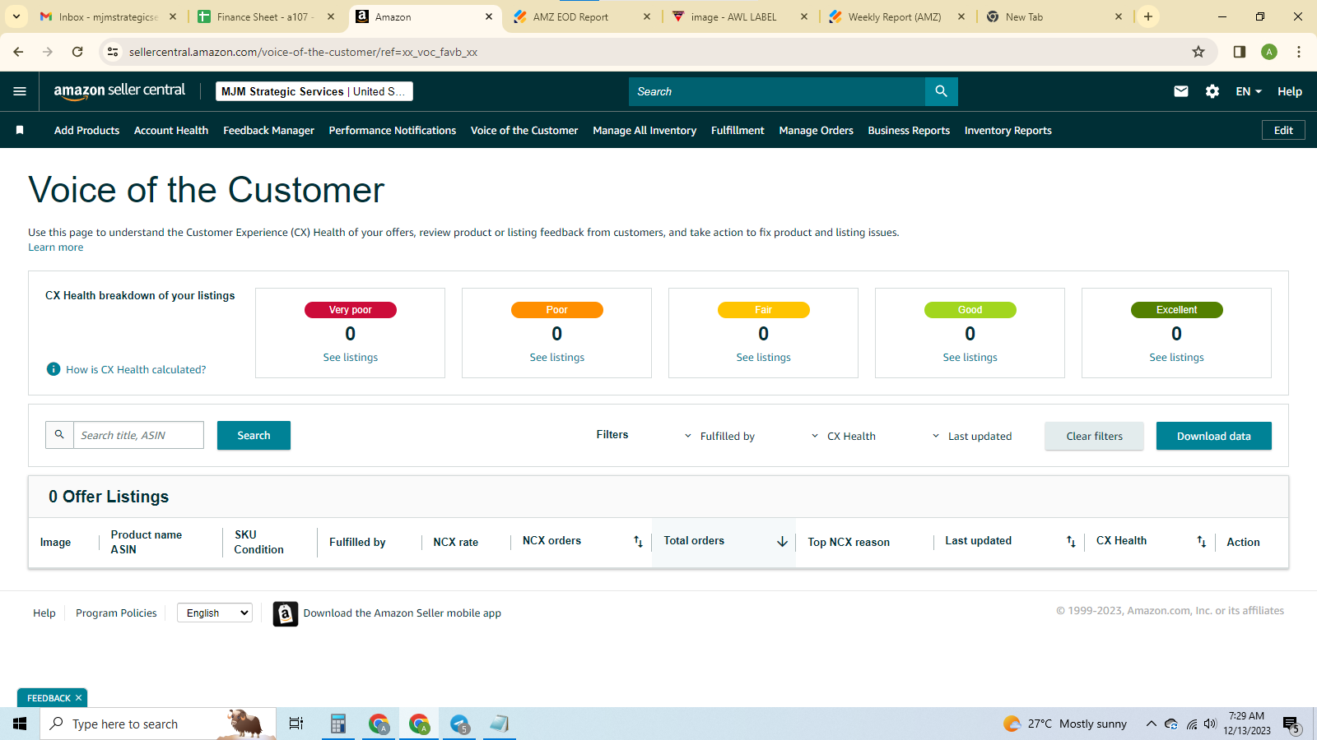Open the English language select box

coord(215,613)
